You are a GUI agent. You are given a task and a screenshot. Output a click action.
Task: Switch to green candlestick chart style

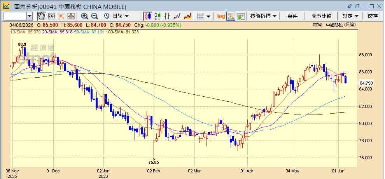(157, 16)
